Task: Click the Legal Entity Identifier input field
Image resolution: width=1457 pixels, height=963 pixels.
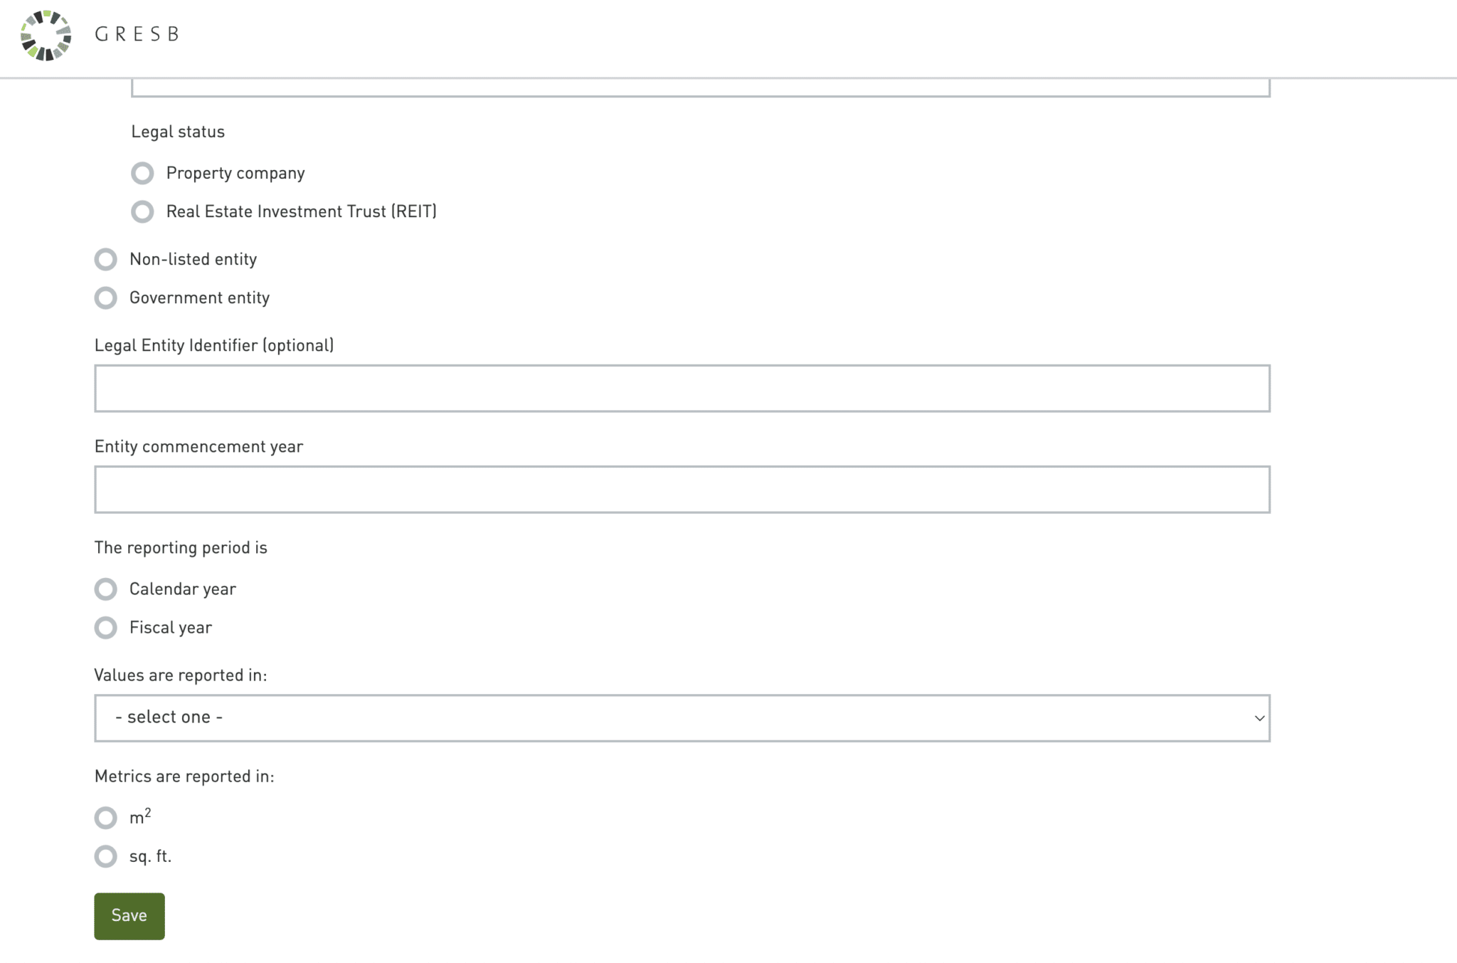Action: pyautogui.click(x=682, y=389)
